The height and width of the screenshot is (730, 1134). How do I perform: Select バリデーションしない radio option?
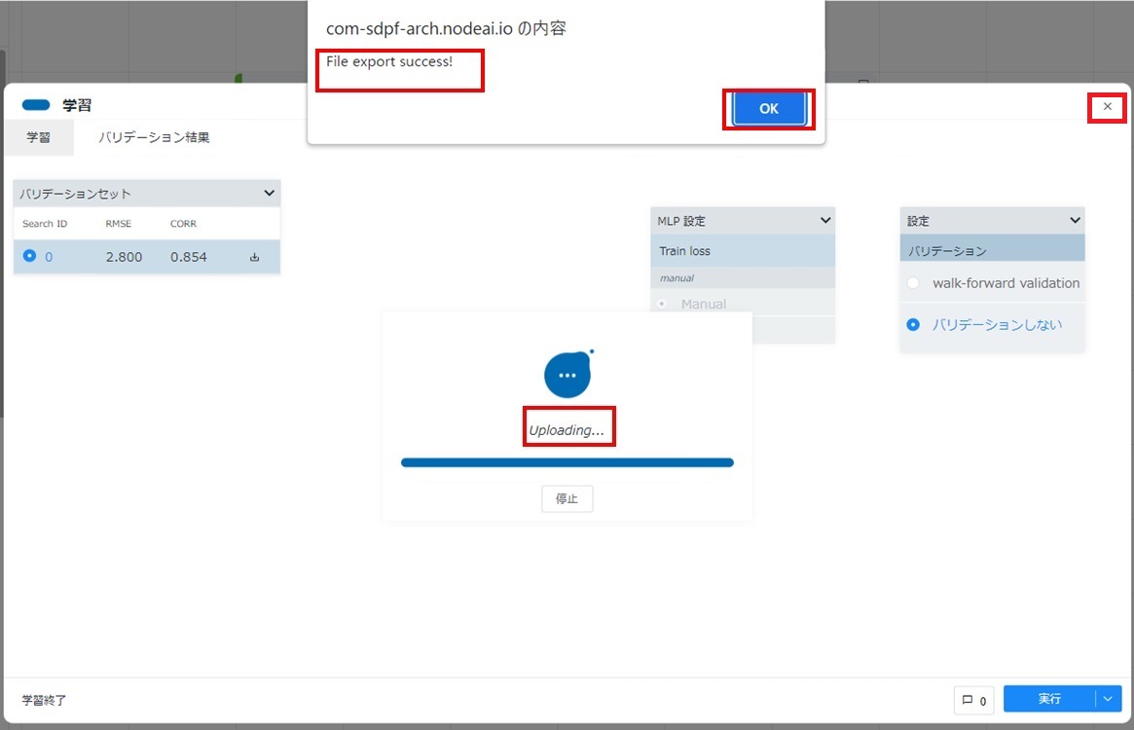coord(913,325)
